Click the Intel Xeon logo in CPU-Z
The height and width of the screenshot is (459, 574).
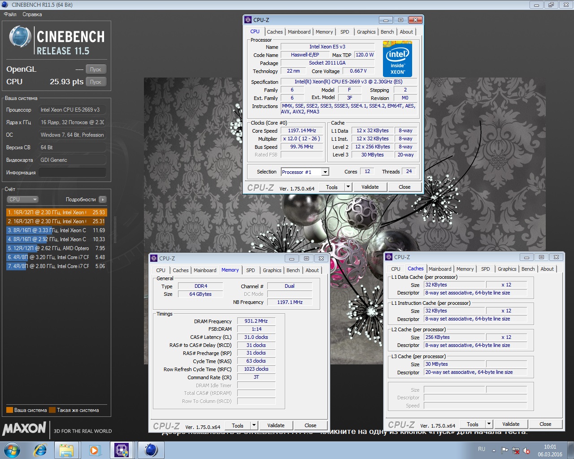(x=397, y=59)
